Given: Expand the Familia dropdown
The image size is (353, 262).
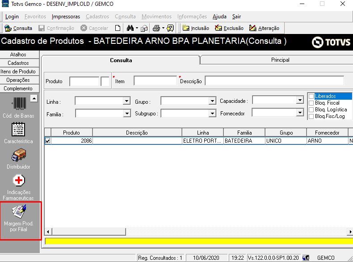Looking at the screenshot, I should 127,113.
